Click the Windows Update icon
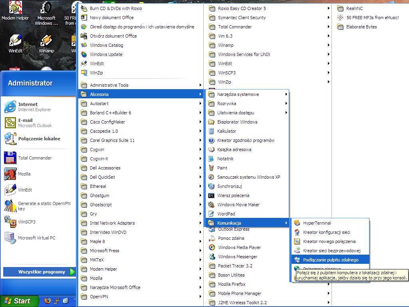409x307 pixels. (84, 54)
